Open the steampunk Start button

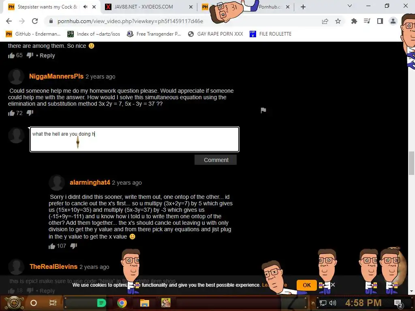tap(14, 303)
